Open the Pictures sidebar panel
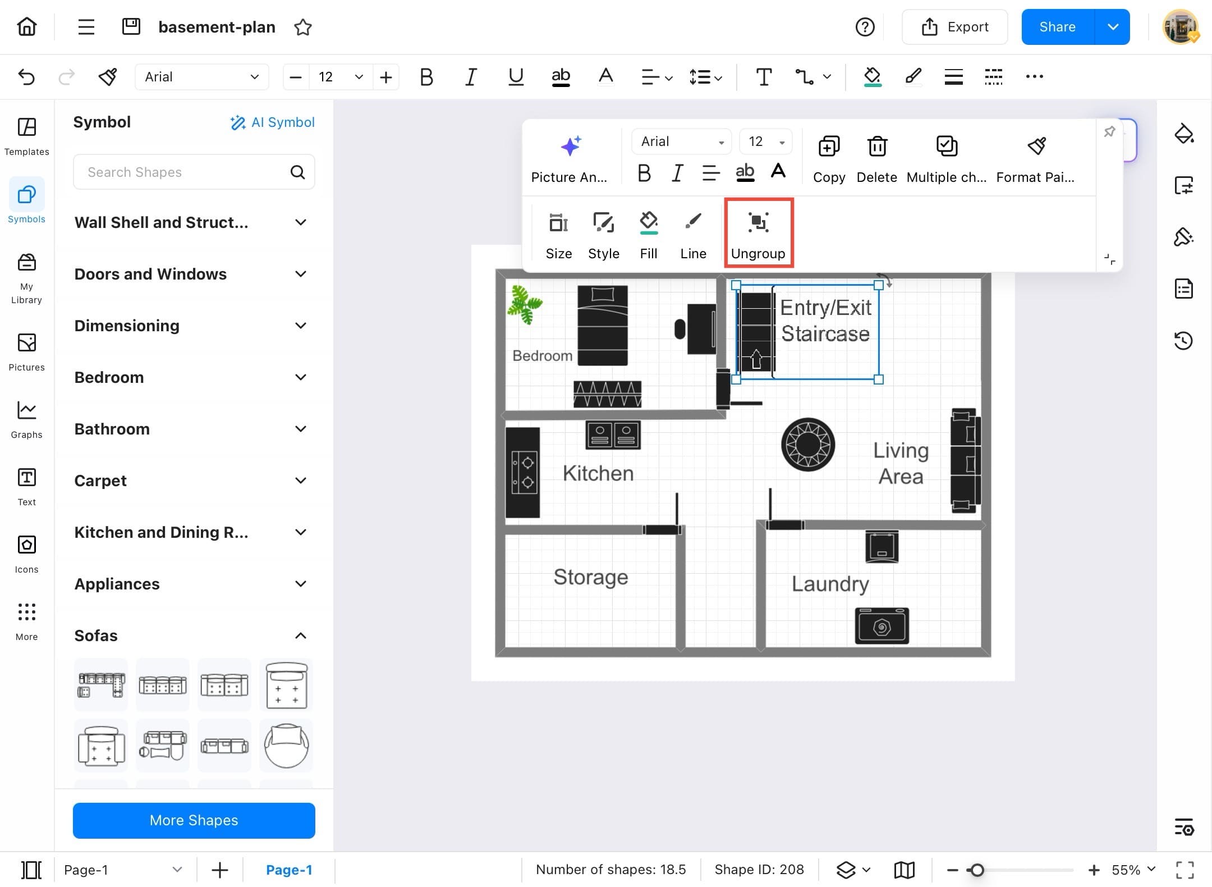 coord(26,351)
